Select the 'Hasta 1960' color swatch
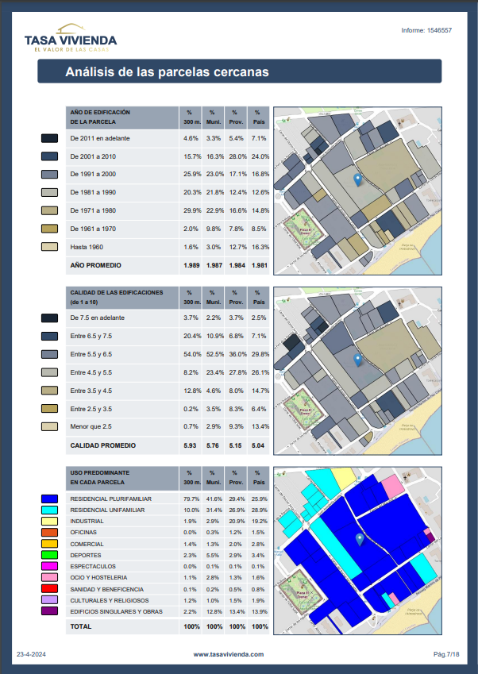Image resolution: width=478 pixels, height=674 pixels. [x=49, y=247]
